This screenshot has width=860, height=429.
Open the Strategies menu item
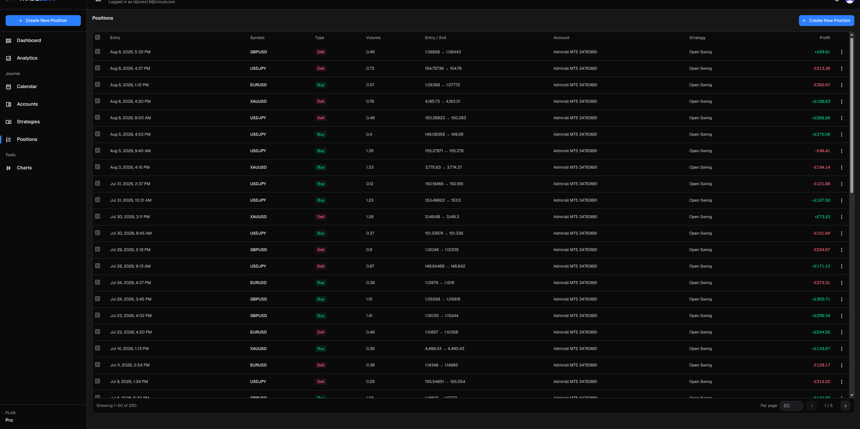point(28,122)
